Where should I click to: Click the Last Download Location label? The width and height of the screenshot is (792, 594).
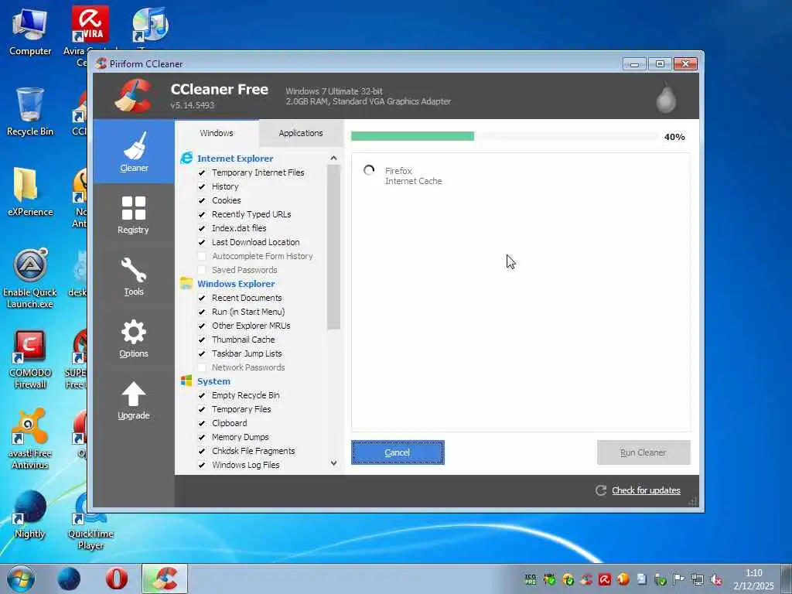tap(255, 242)
